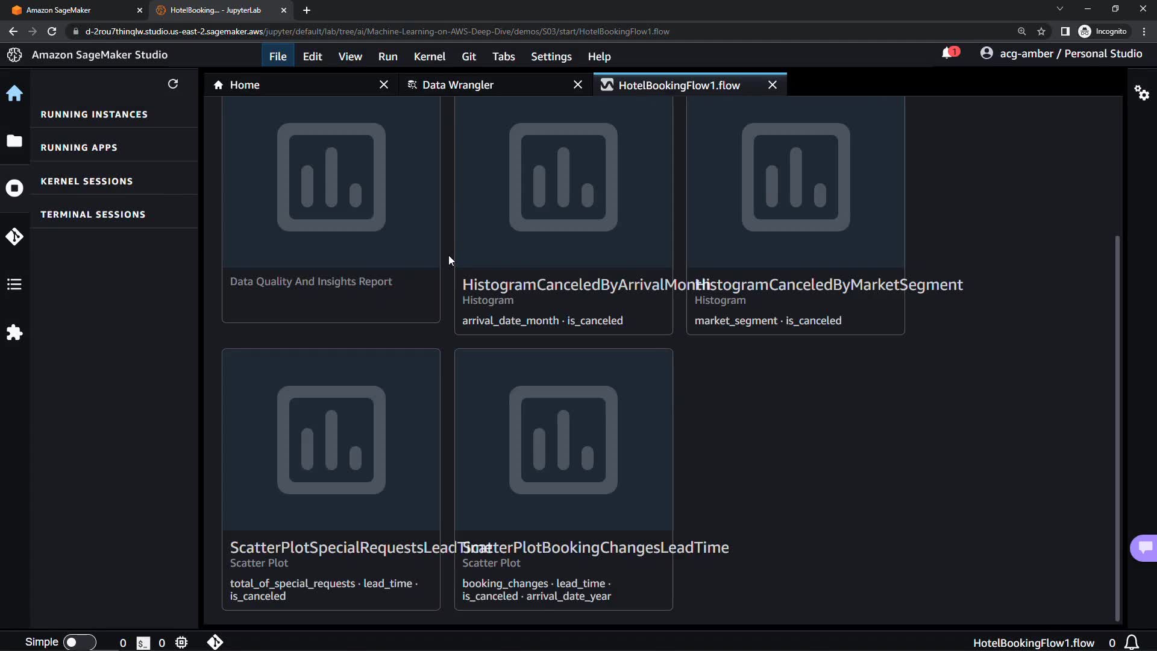
Task: Click the git icon in status bar
Action: click(215, 643)
